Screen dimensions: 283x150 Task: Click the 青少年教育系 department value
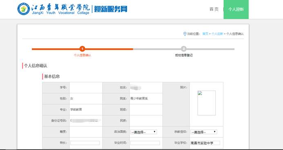click(x=139, y=99)
